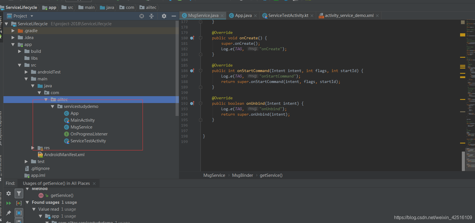Fold the onStartCommand method at line 186

[x=200, y=71]
